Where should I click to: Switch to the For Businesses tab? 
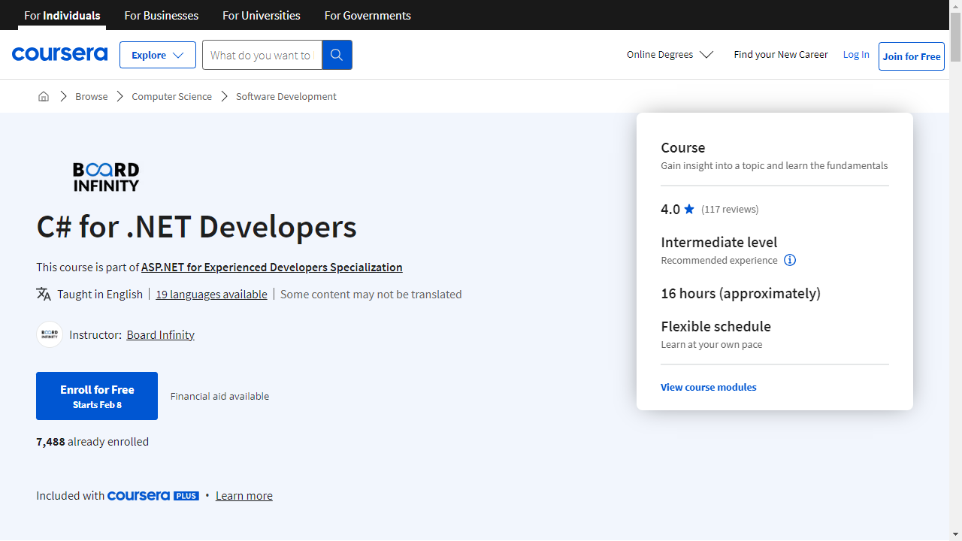click(162, 15)
